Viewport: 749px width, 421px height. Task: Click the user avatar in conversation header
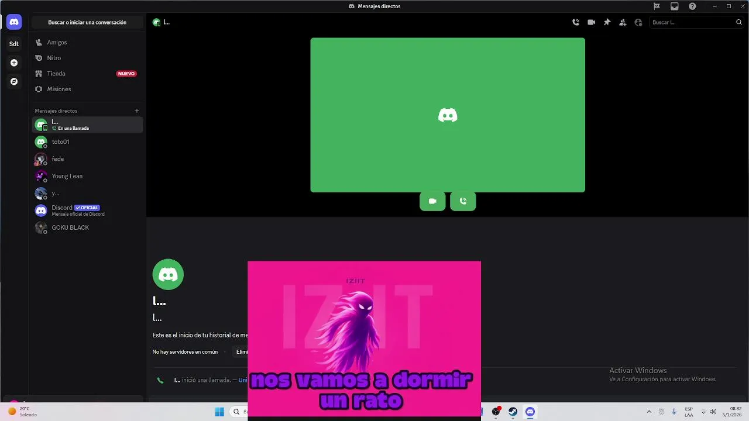click(x=156, y=22)
